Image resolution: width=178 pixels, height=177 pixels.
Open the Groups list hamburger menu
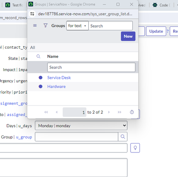tap(35, 25)
